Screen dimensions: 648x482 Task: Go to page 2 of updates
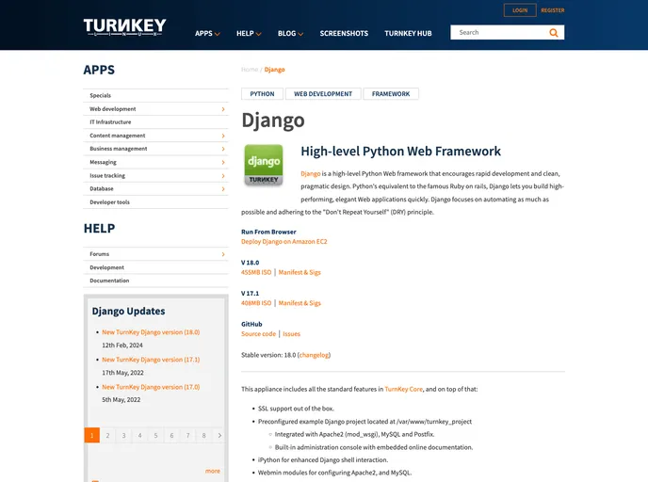click(108, 435)
